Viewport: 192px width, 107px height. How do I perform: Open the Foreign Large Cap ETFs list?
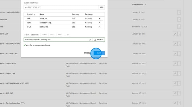tap(12, 103)
